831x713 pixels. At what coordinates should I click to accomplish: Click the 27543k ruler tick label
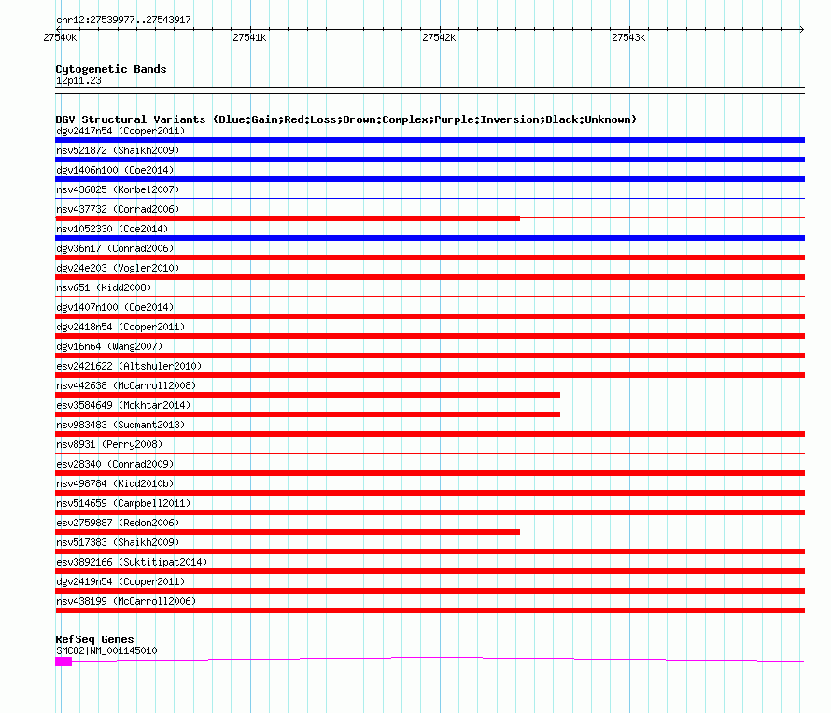628,37
